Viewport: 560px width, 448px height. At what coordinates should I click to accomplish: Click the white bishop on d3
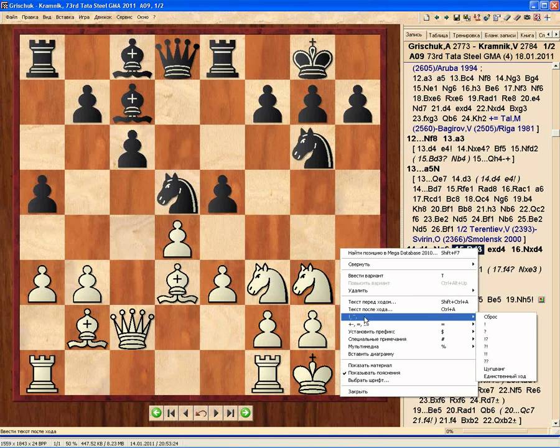(177, 283)
